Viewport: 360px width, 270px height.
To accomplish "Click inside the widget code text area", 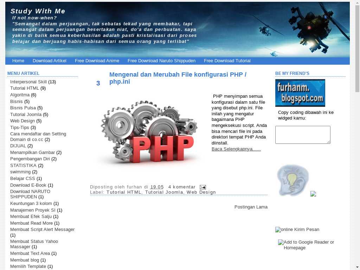I will point(302,135).
